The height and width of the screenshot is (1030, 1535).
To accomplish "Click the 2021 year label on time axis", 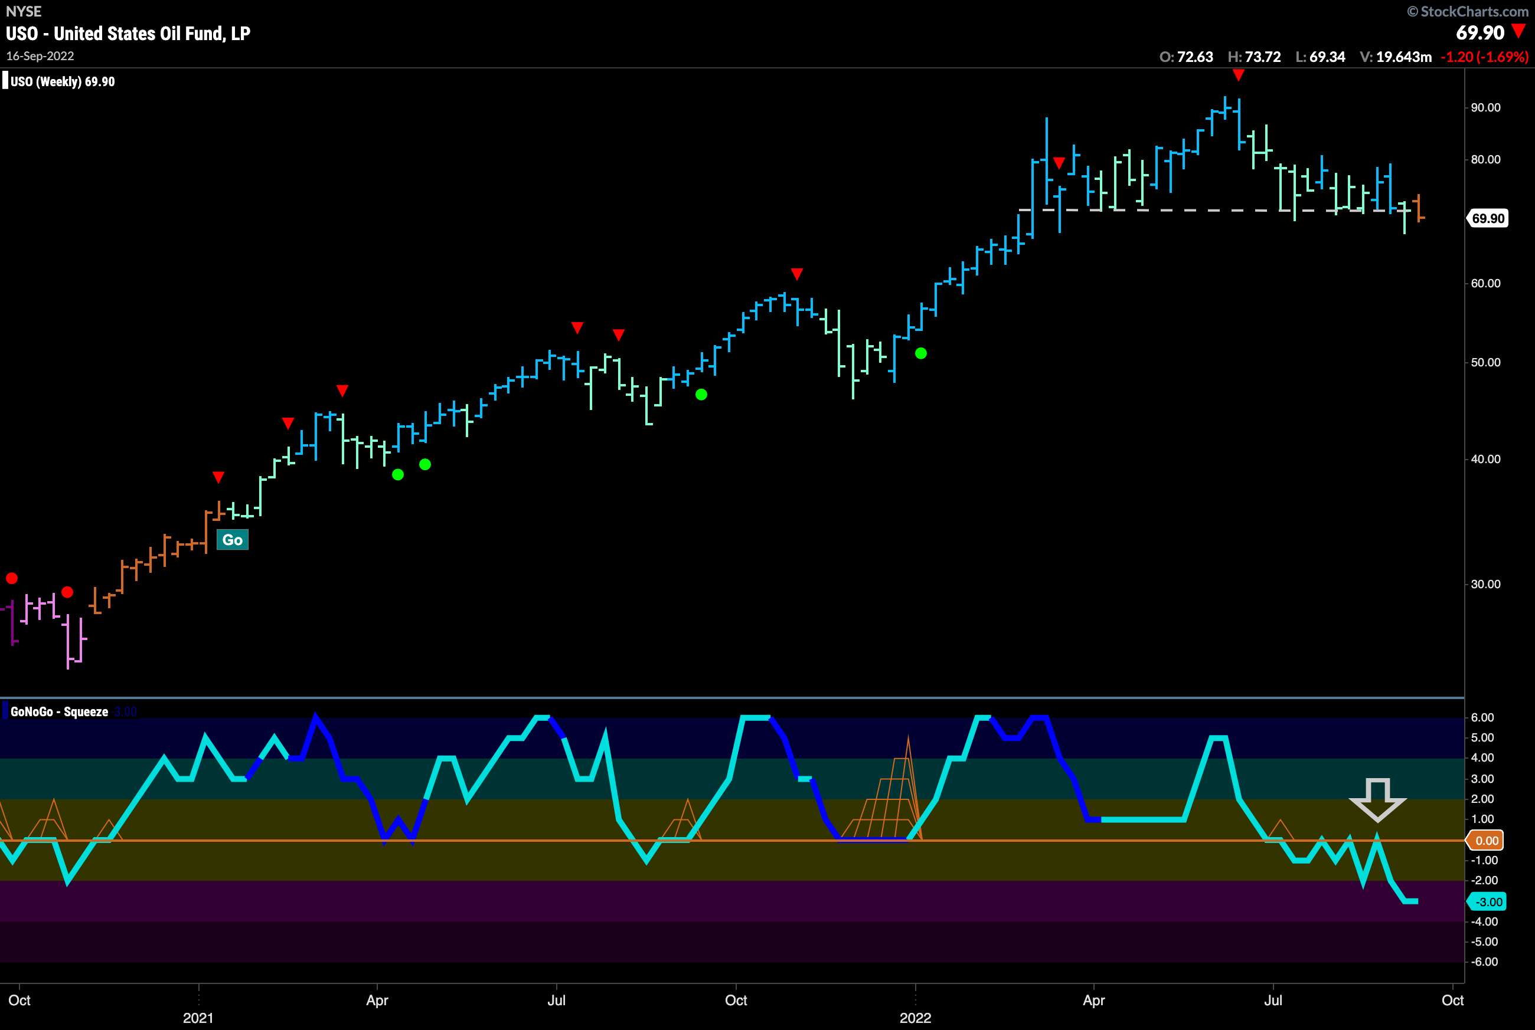I will tap(198, 1018).
